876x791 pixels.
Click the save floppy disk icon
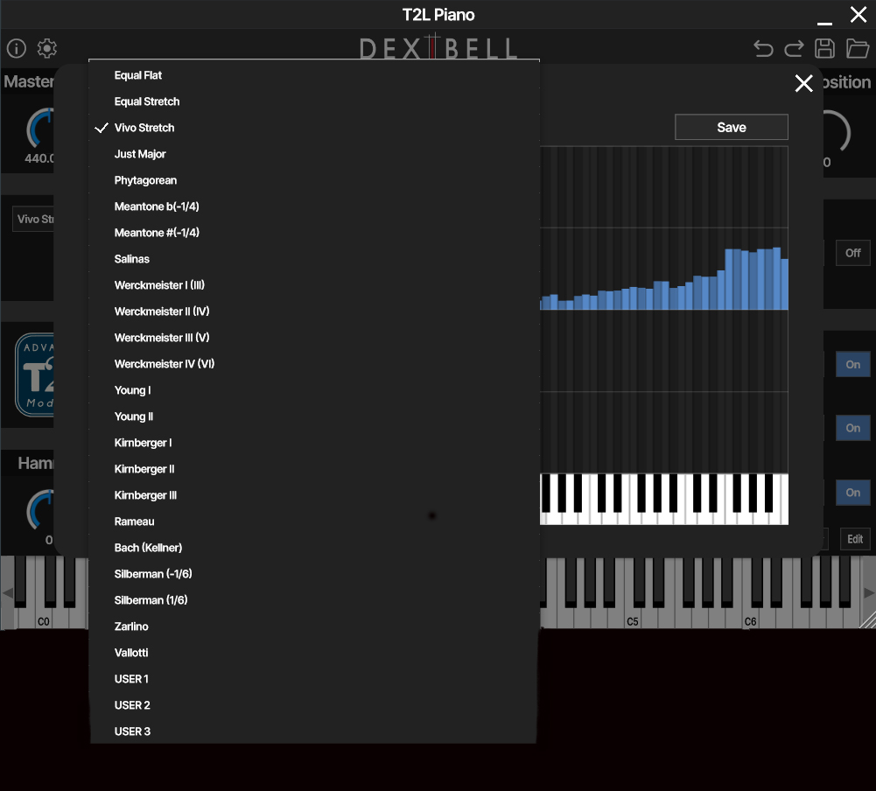coord(824,49)
